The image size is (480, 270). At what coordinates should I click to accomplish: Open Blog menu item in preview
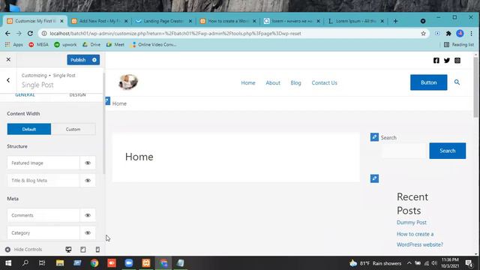pyautogui.click(x=295, y=82)
